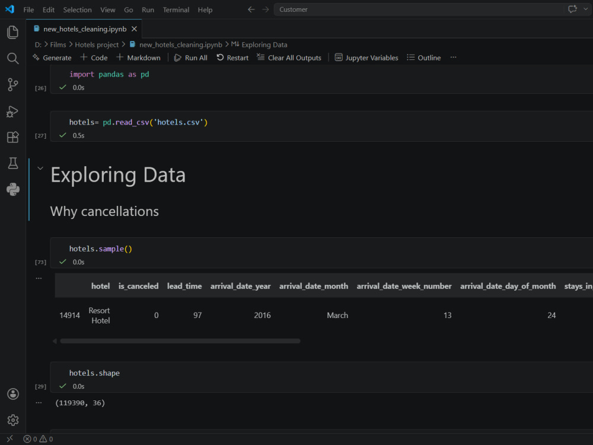Click the new_hotels_cleaning.ipynb breadcrumb
This screenshot has width=593, height=445.
(x=176, y=44)
